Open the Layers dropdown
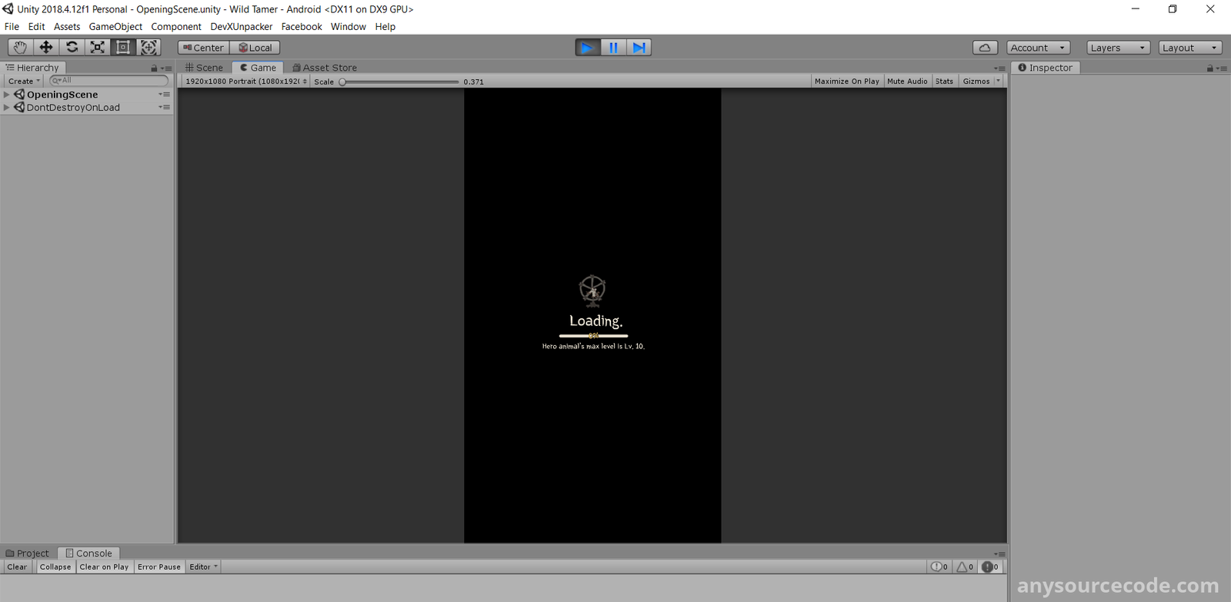 pyautogui.click(x=1118, y=48)
